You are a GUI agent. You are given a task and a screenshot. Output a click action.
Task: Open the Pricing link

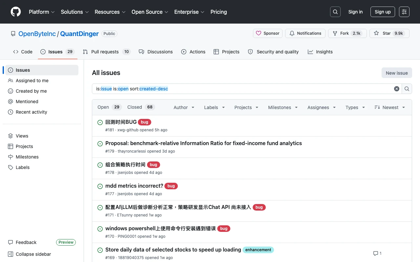click(x=219, y=12)
